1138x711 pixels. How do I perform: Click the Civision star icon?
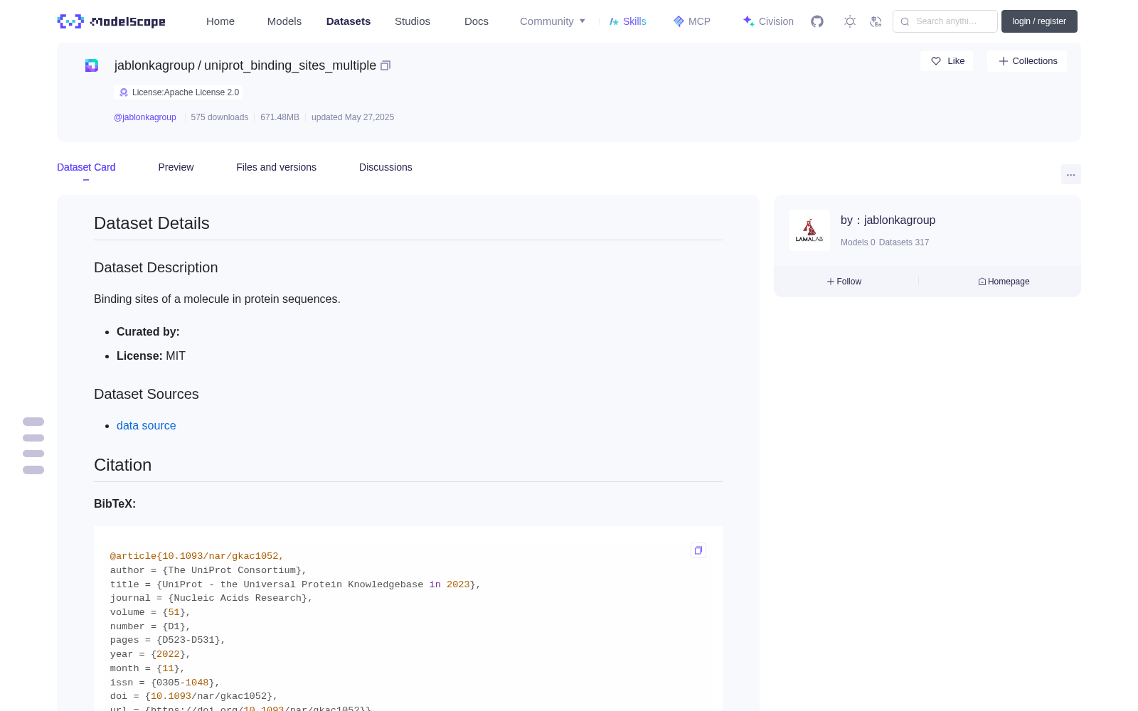click(748, 21)
